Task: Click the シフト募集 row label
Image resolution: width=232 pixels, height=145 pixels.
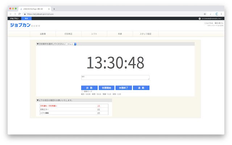Action: (45, 113)
